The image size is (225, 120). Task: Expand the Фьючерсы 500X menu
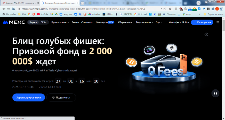point(105,22)
